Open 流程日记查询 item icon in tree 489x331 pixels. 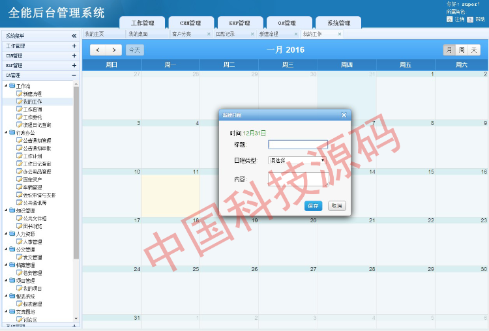point(20,124)
